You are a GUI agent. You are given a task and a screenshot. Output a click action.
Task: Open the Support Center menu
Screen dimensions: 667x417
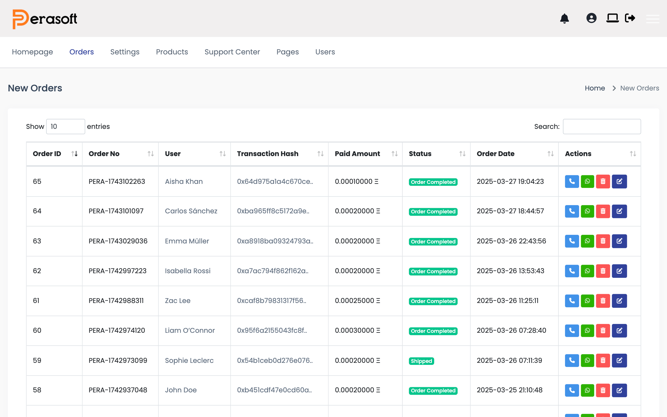[x=232, y=52]
